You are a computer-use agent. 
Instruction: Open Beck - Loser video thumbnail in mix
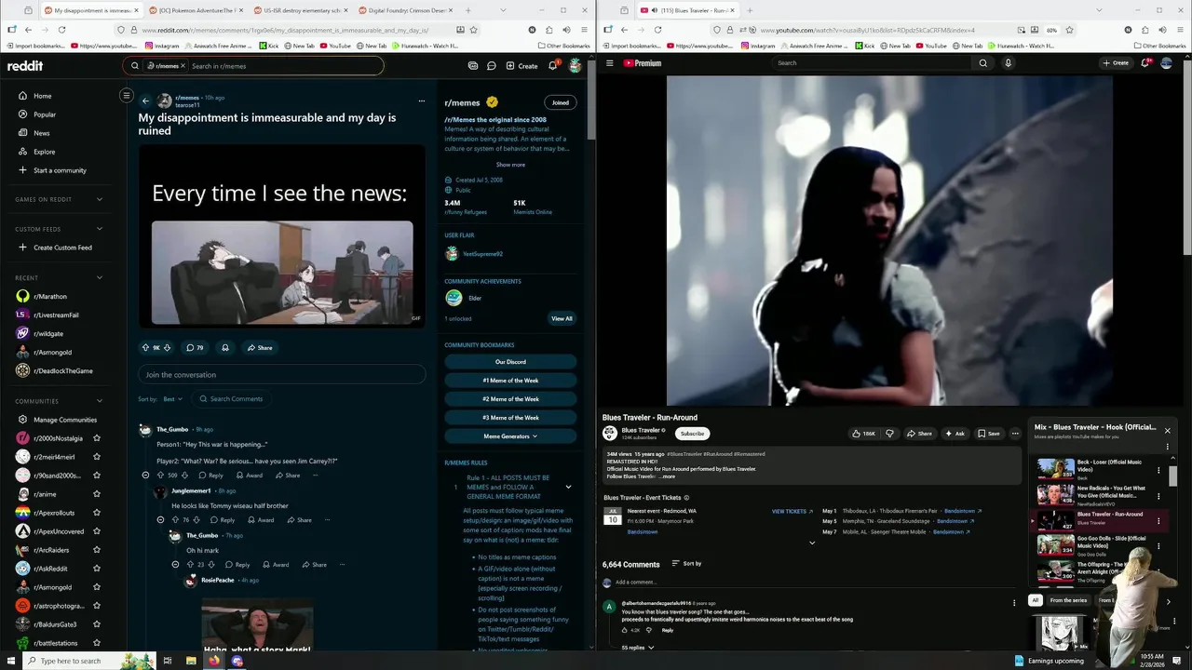(1056, 469)
